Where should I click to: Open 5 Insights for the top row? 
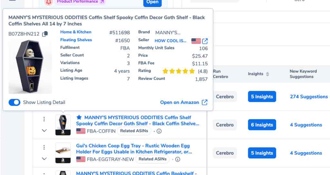click(x=262, y=97)
